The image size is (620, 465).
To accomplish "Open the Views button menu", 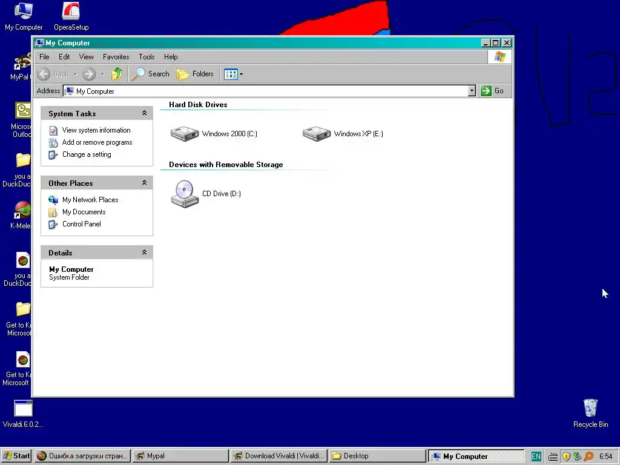I will click(x=233, y=74).
